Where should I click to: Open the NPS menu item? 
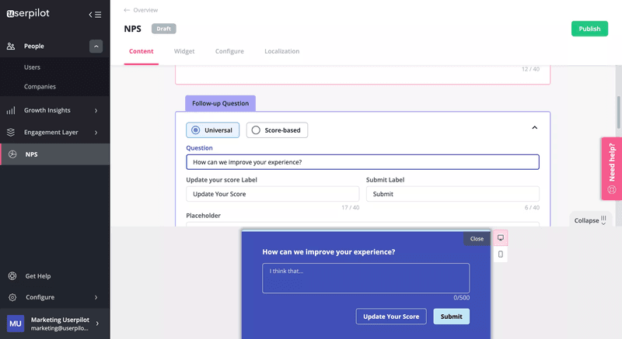click(54, 154)
